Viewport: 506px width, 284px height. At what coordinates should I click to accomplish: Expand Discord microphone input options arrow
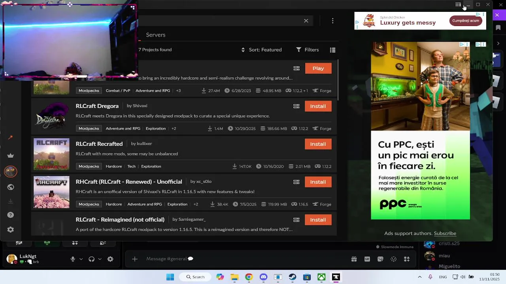tap(81, 259)
